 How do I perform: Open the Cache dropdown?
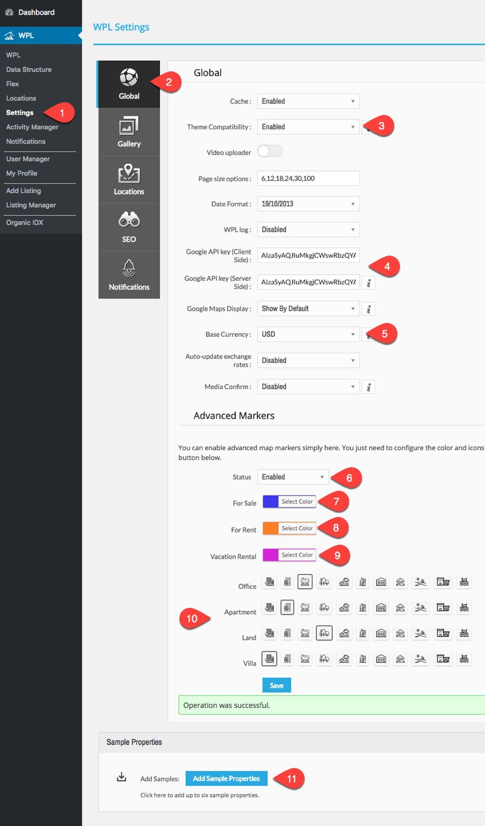coord(308,101)
